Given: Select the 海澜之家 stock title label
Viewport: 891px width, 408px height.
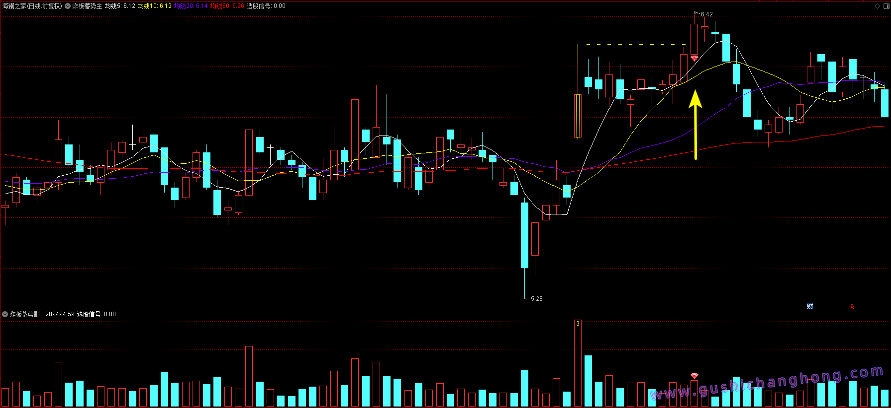Looking at the screenshot, I should (14, 6).
